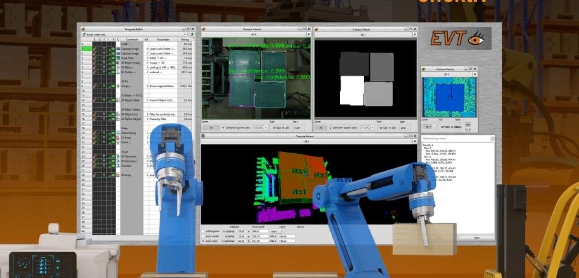Screen dimensions: 579x278
Task: Select the 3D Region Map step icon
Action: [x=118, y=100]
